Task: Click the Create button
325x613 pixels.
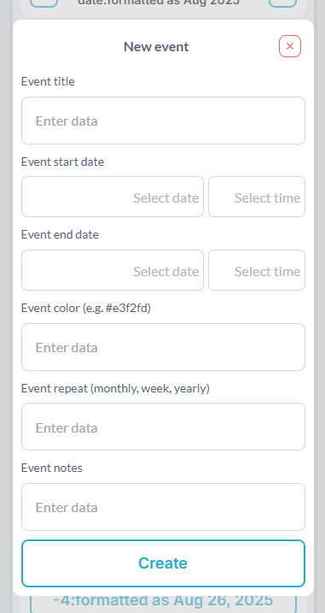Action: (163, 563)
